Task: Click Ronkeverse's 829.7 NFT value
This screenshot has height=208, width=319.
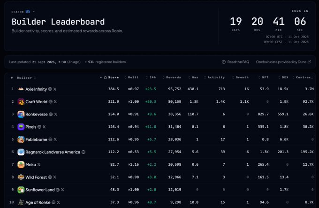Action: 263,114
